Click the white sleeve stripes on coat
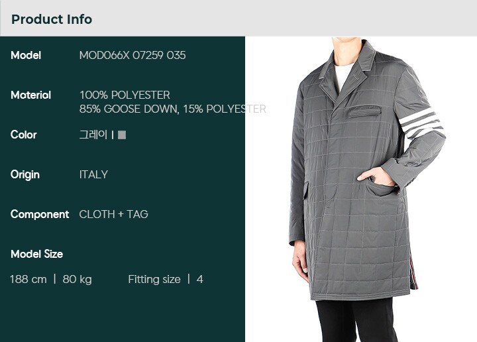 click(x=421, y=123)
